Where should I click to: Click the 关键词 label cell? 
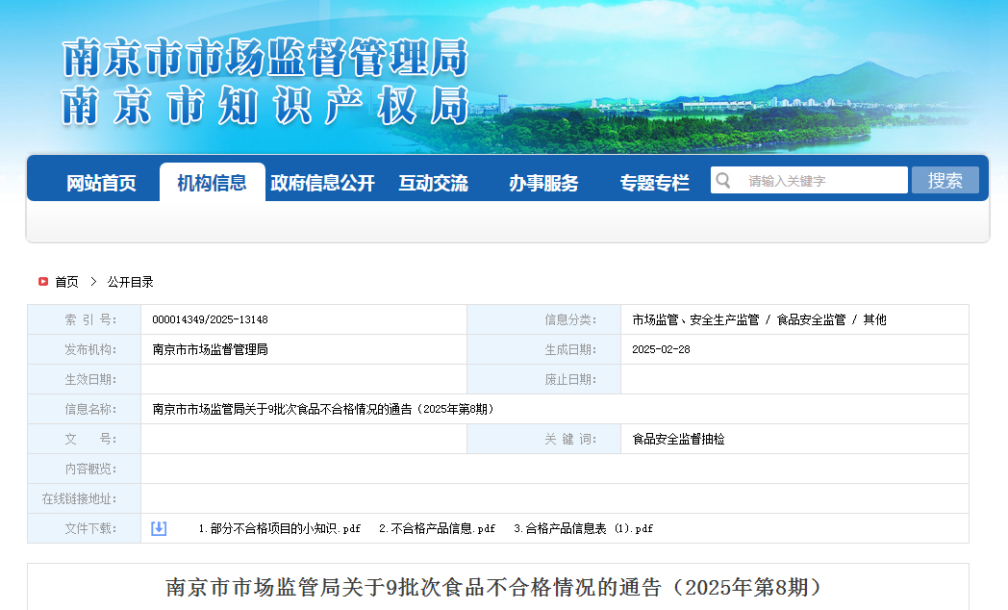point(543,439)
